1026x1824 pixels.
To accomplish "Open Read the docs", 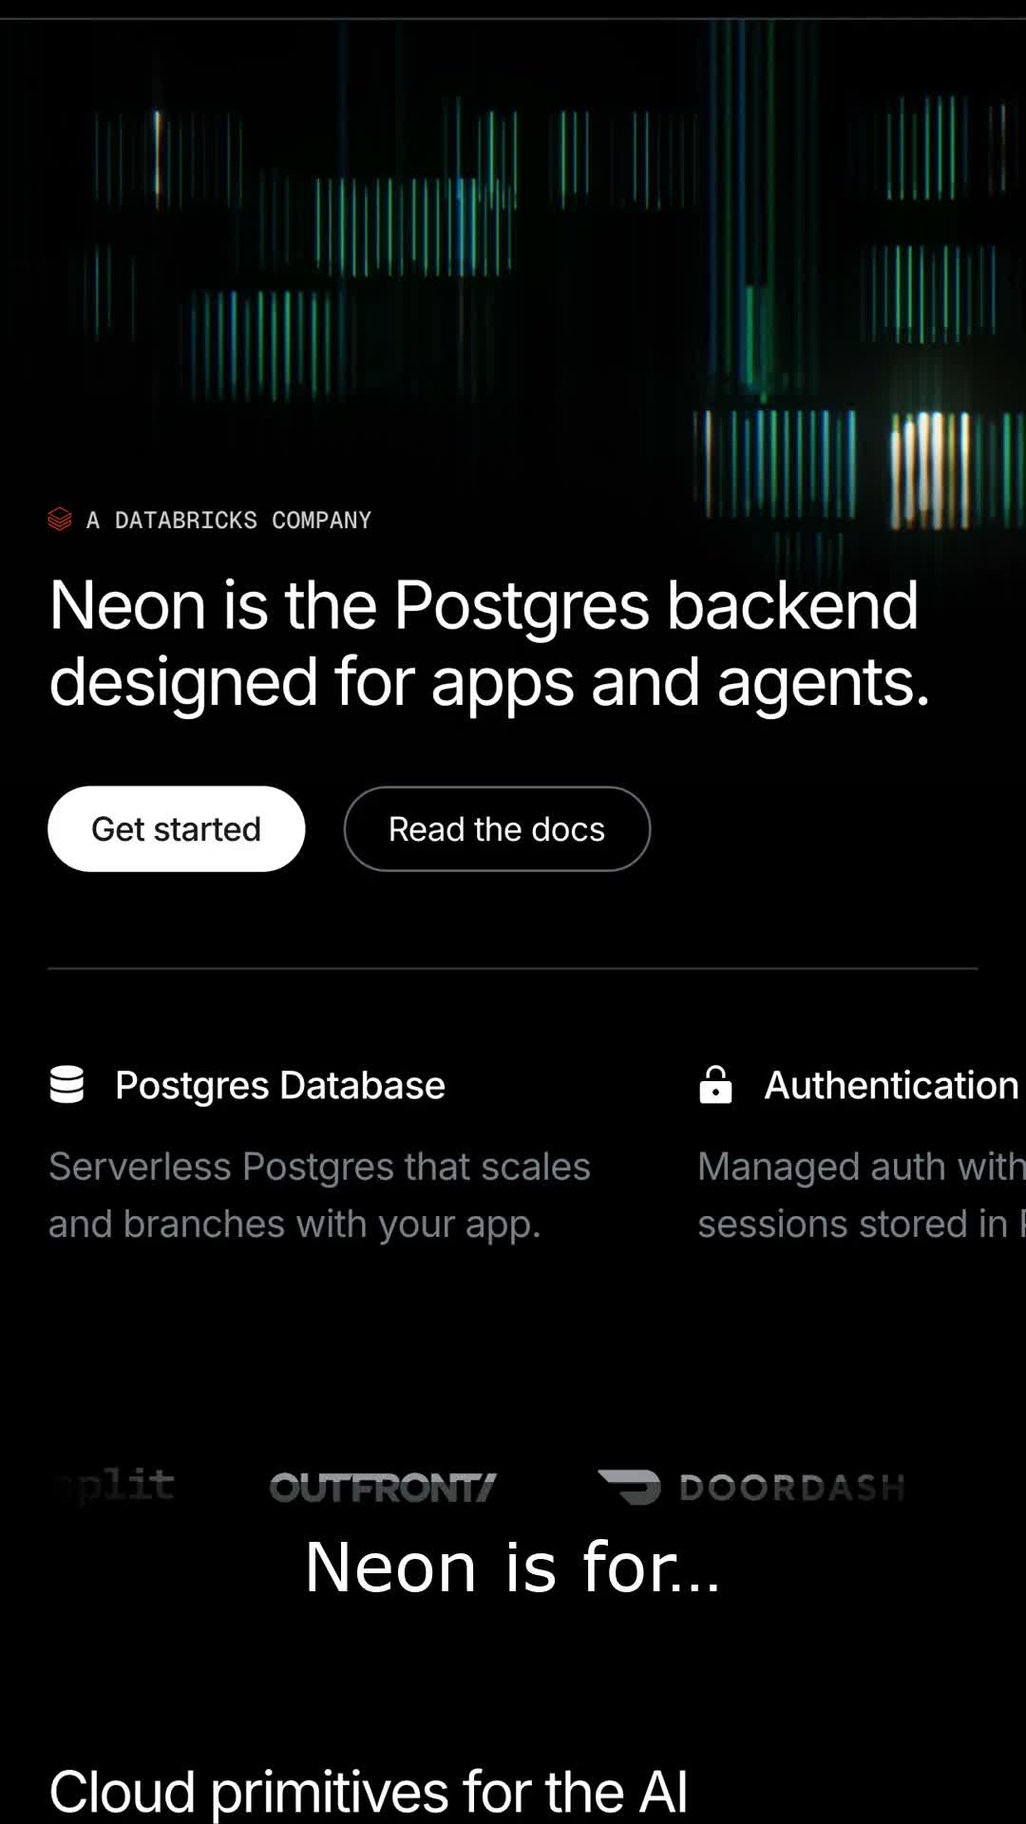I will [497, 828].
